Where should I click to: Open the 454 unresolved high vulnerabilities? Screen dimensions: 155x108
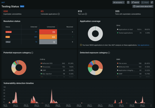54,37
